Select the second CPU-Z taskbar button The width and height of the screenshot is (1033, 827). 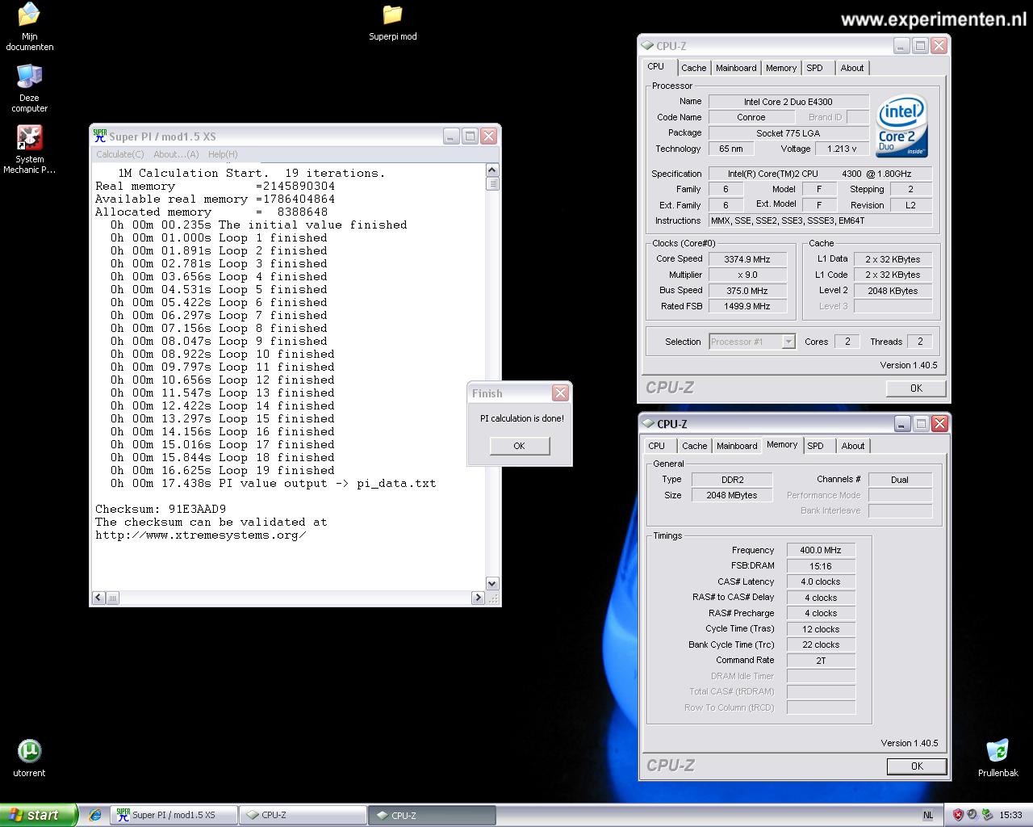pos(432,815)
